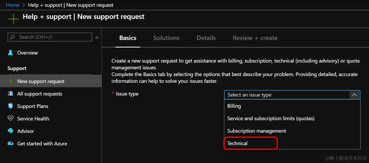Collapse issue type dropdown with chevron arrow
369x163 pixels.
click(354, 95)
